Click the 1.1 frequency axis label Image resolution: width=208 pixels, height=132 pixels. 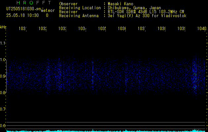[x=3, y=43]
